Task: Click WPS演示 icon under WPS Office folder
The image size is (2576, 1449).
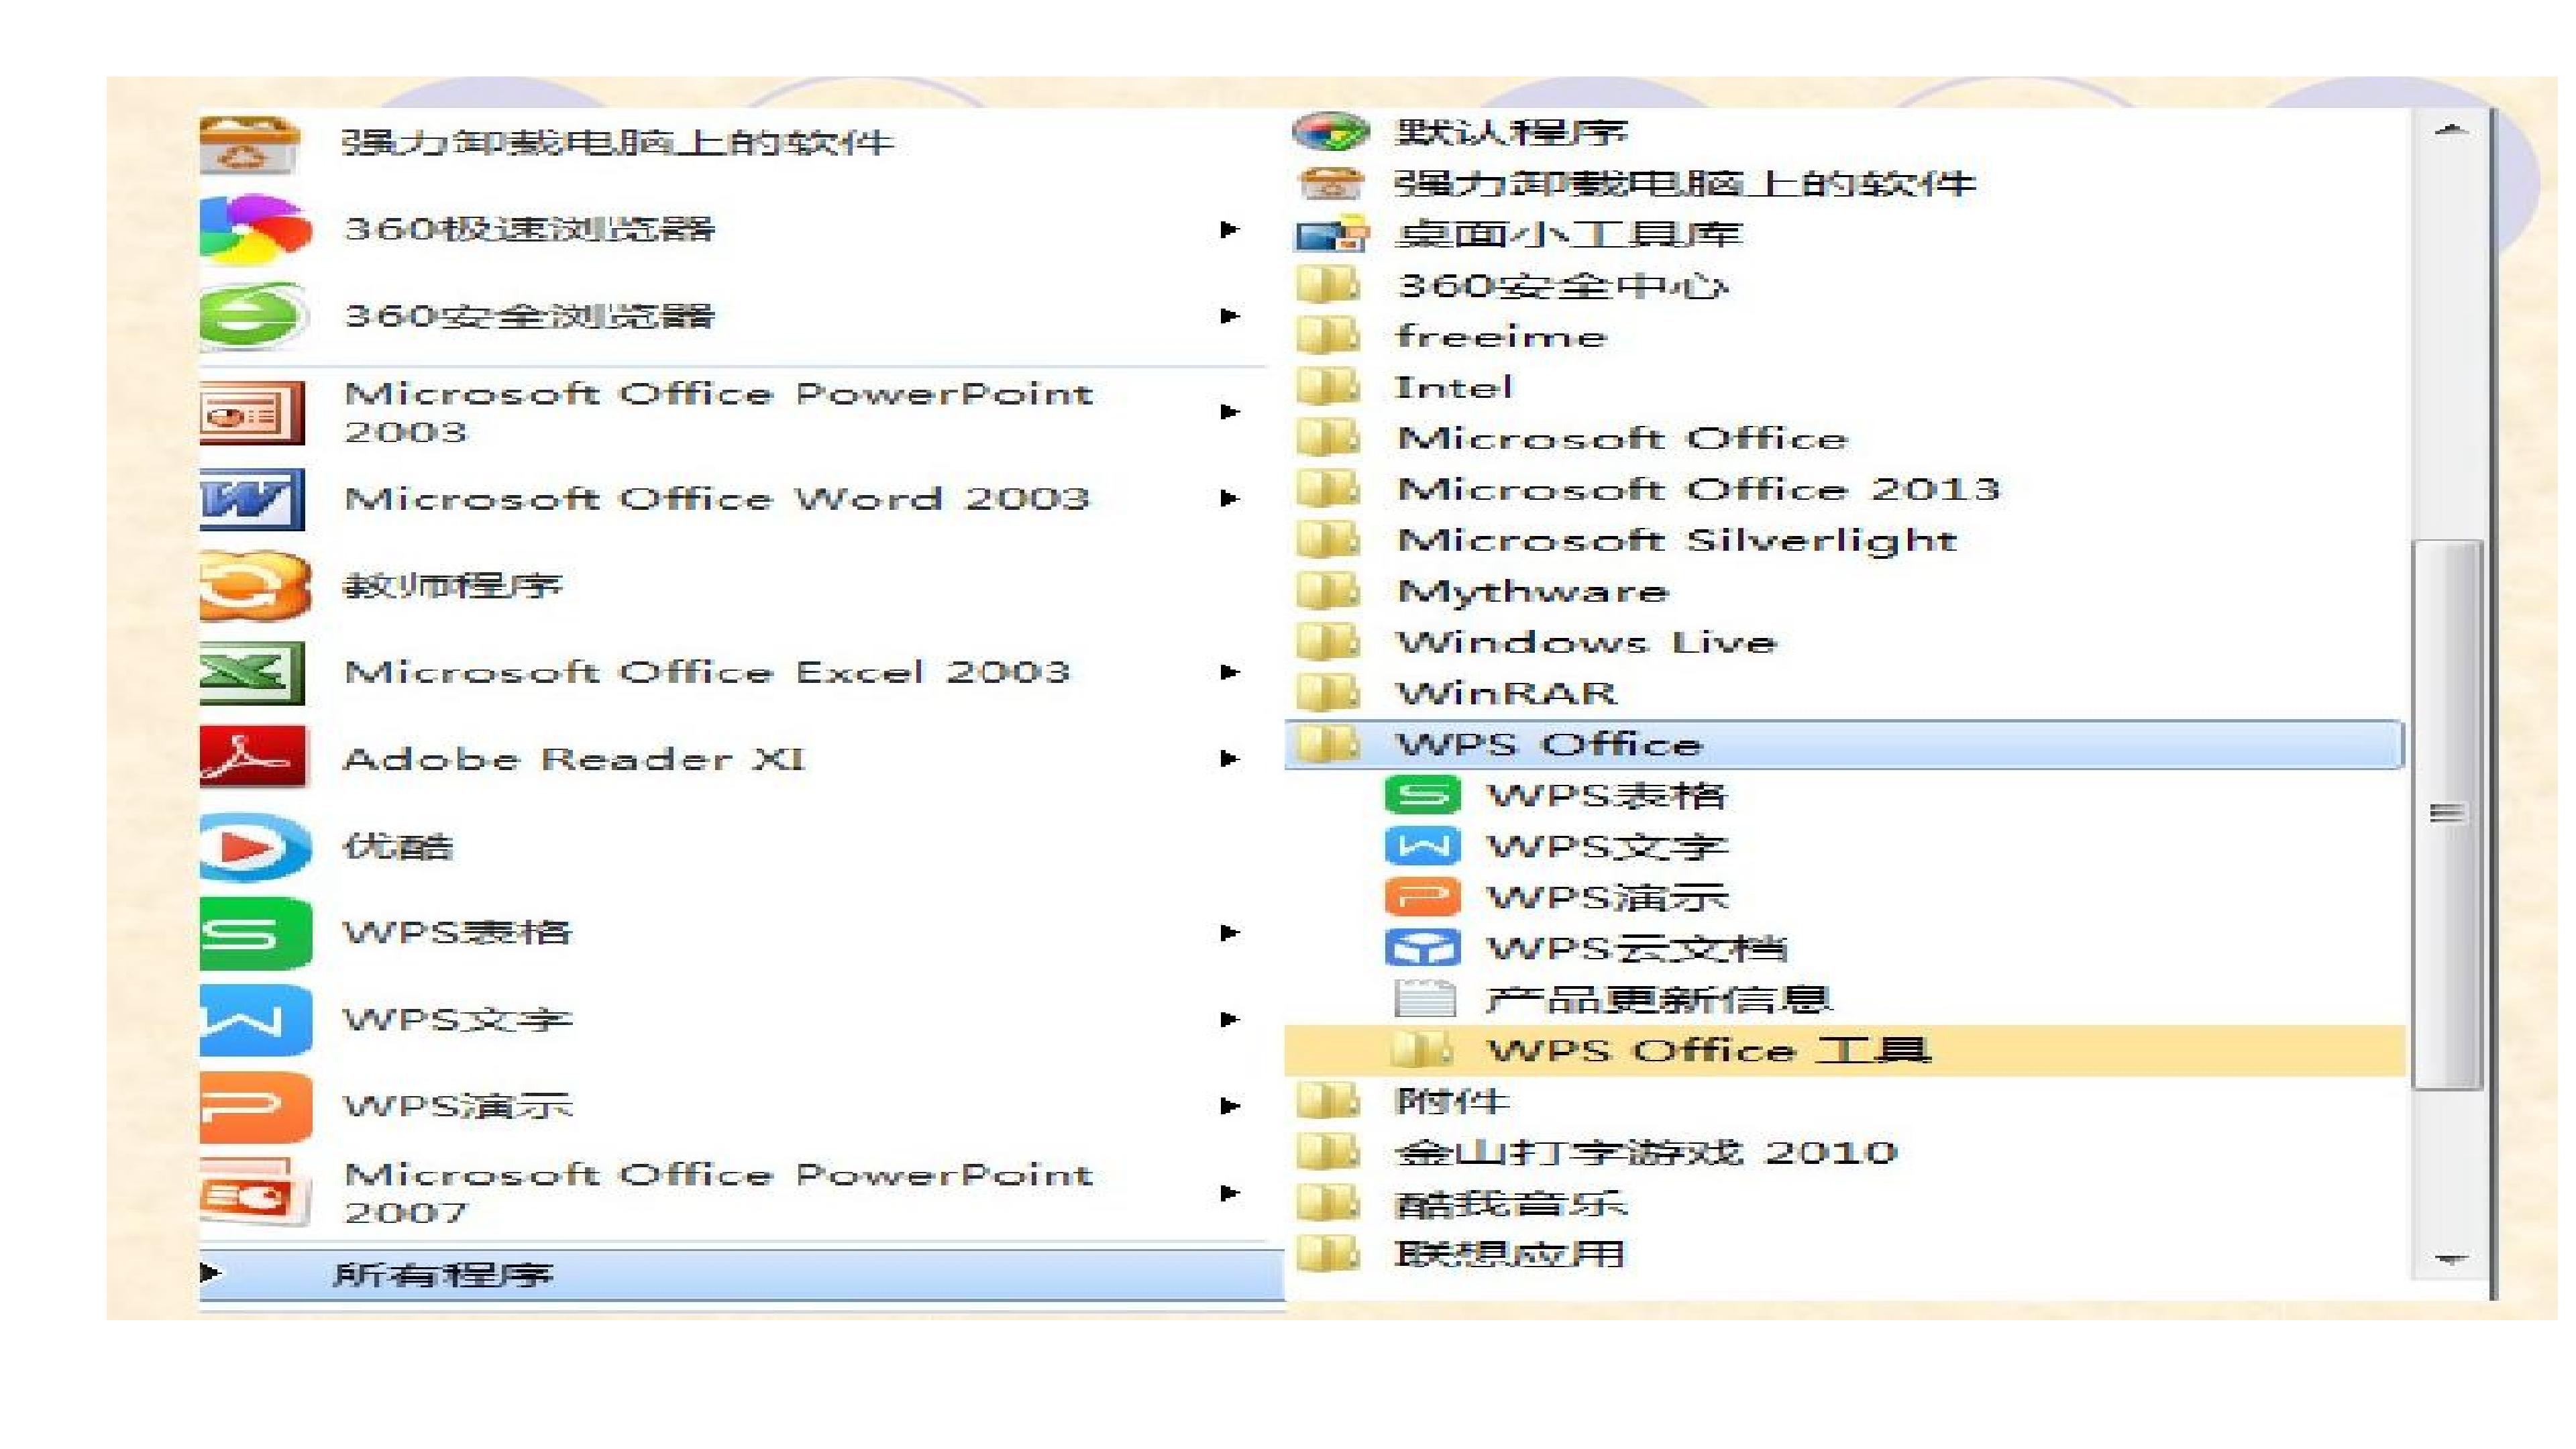Action: (1422, 897)
